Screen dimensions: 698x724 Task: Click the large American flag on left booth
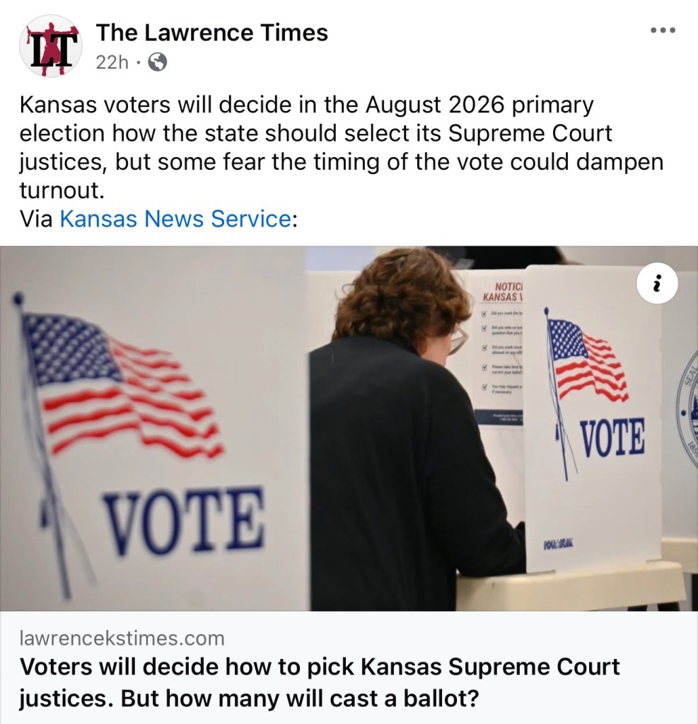(120, 382)
